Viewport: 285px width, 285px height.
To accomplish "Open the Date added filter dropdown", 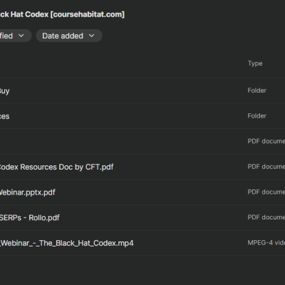I will tap(69, 36).
